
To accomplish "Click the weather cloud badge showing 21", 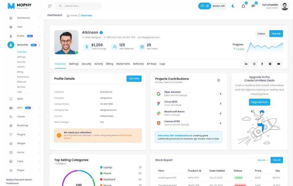I will click(x=205, y=6).
